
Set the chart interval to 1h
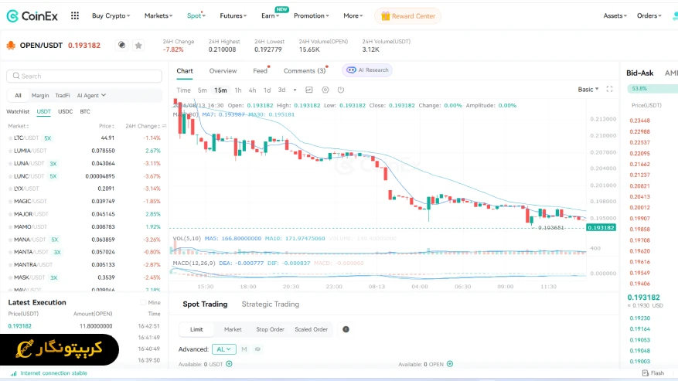click(x=238, y=90)
